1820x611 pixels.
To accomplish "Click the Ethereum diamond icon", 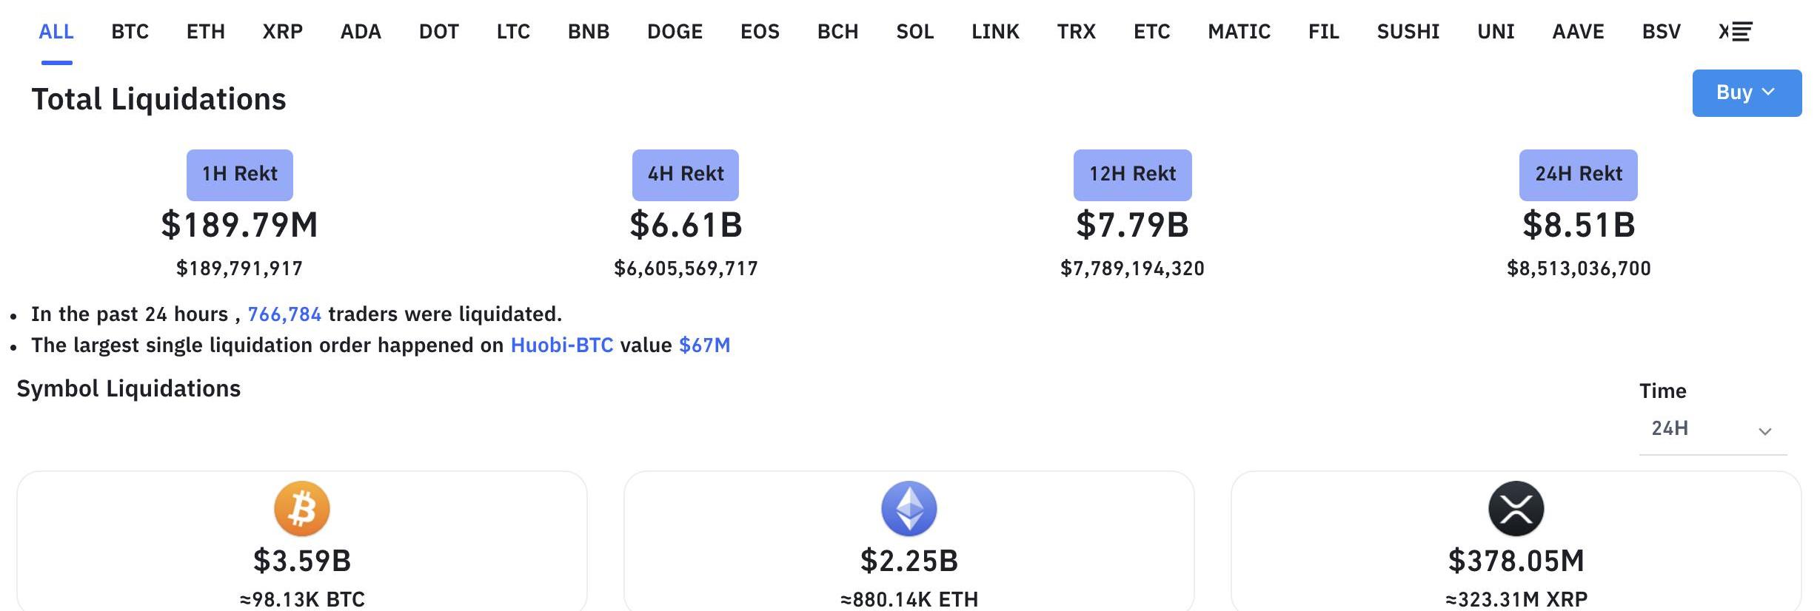I will point(909,509).
